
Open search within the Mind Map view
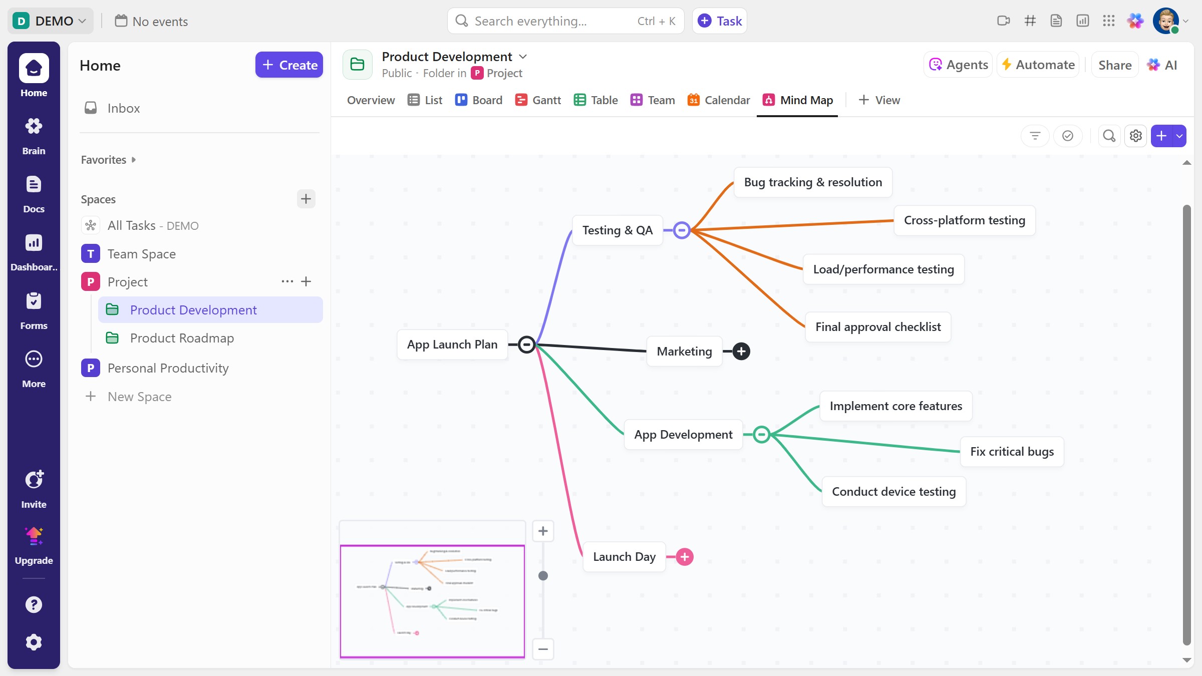tap(1109, 136)
